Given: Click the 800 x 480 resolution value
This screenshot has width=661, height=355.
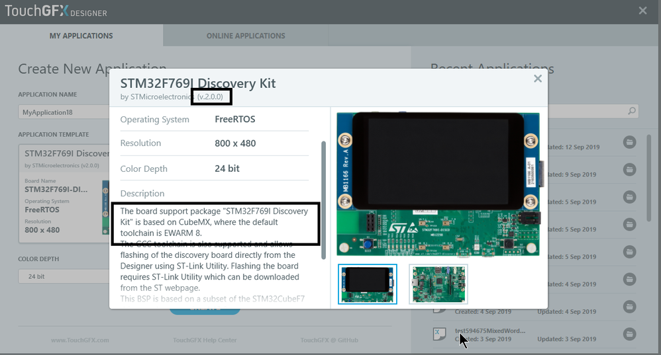Looking at the screenshot, I should click(x=235, y=143).
